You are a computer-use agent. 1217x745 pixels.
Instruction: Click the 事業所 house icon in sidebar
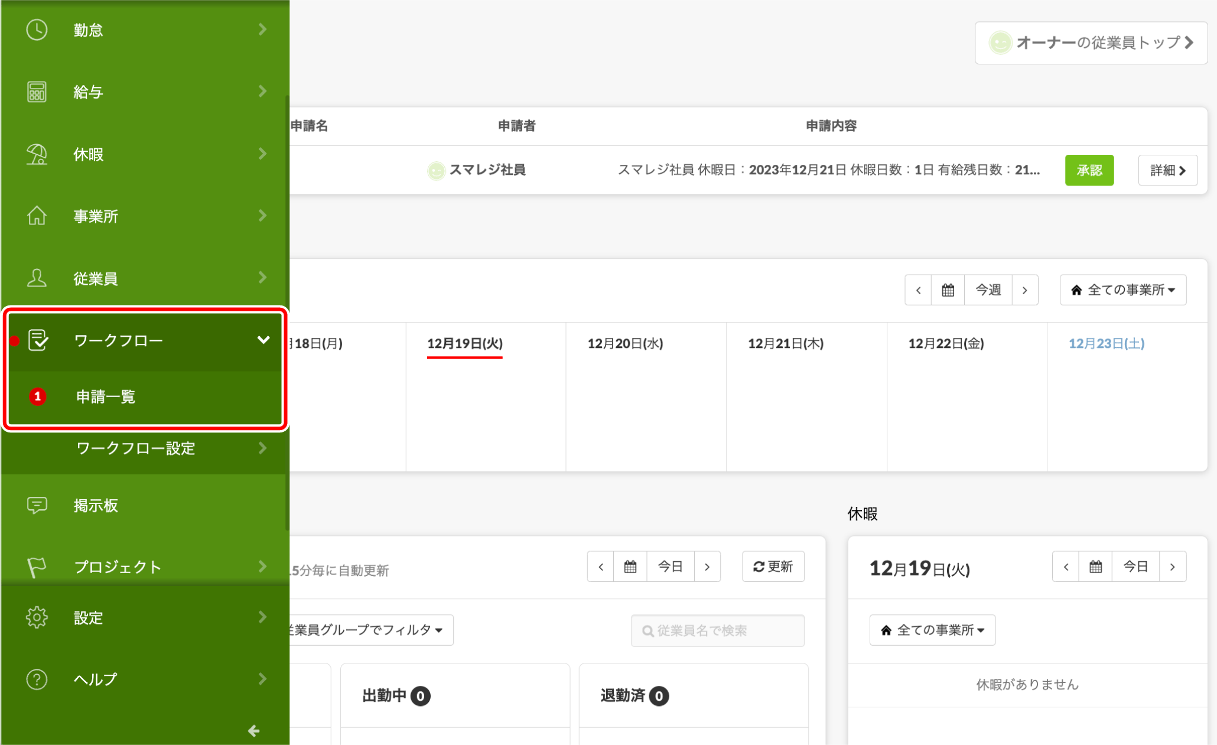pyautogui.click(x=37, y=216)
